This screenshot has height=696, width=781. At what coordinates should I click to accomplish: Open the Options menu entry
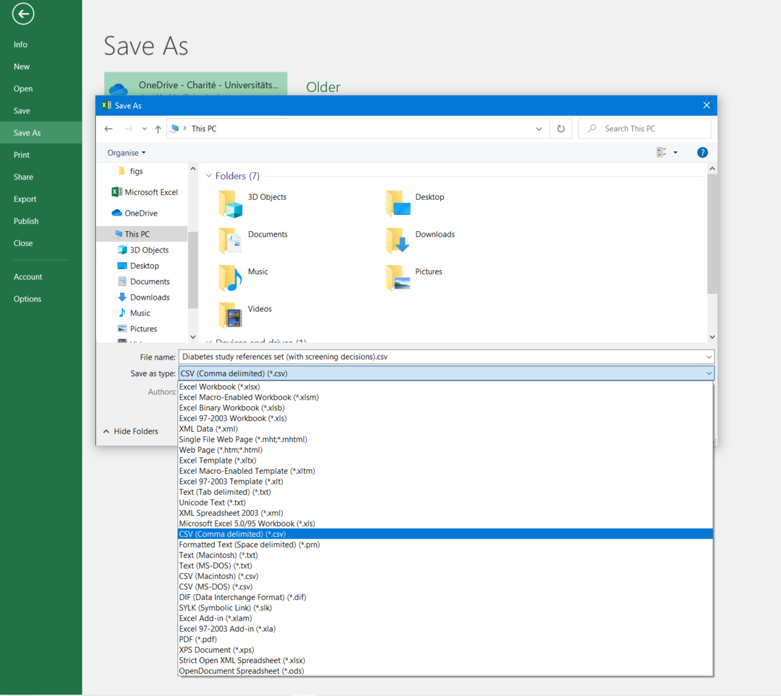point(27,298)
